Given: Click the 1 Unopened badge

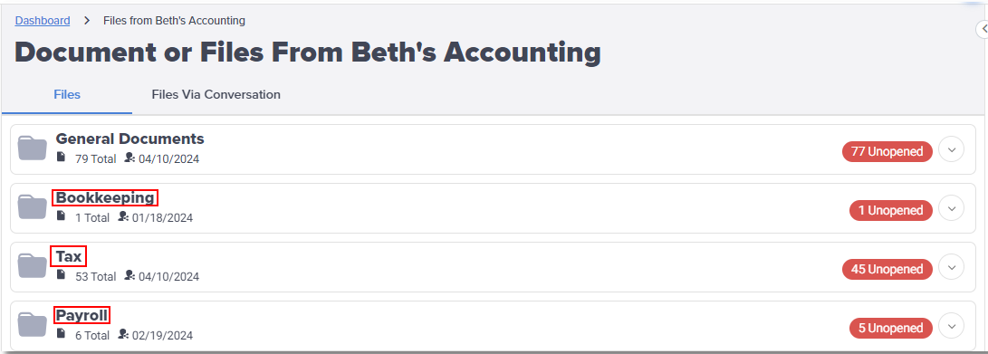Looking at the screenshot, I should coord(891,210).
